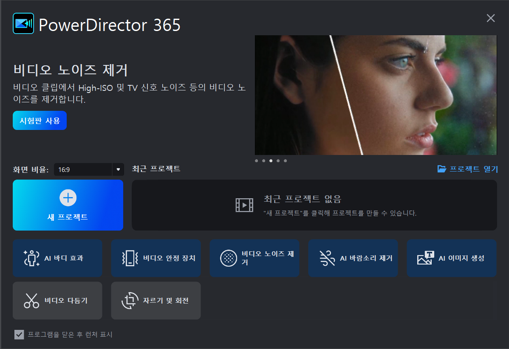Viewport: 509px width, 349px height.
Task: Click the 최근 프로젝트 없음 message
Action: click(x=302, y=199)
